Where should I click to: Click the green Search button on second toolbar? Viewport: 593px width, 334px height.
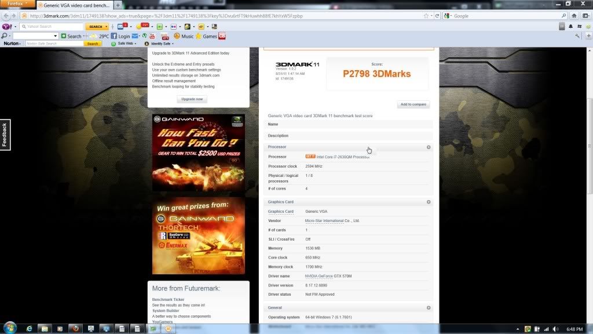(x=71, y=37)
